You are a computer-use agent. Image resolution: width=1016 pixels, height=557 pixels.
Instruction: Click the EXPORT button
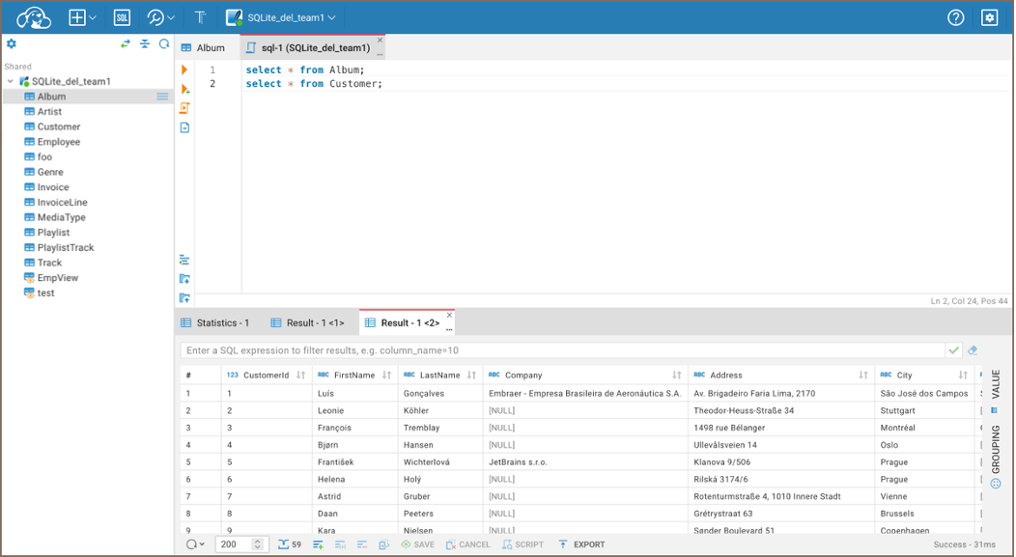coord(581,544)
